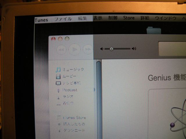The height and width of the screenshot is (139, 186).
Task: Open the Store menu in menu bar
Action: 129,18
